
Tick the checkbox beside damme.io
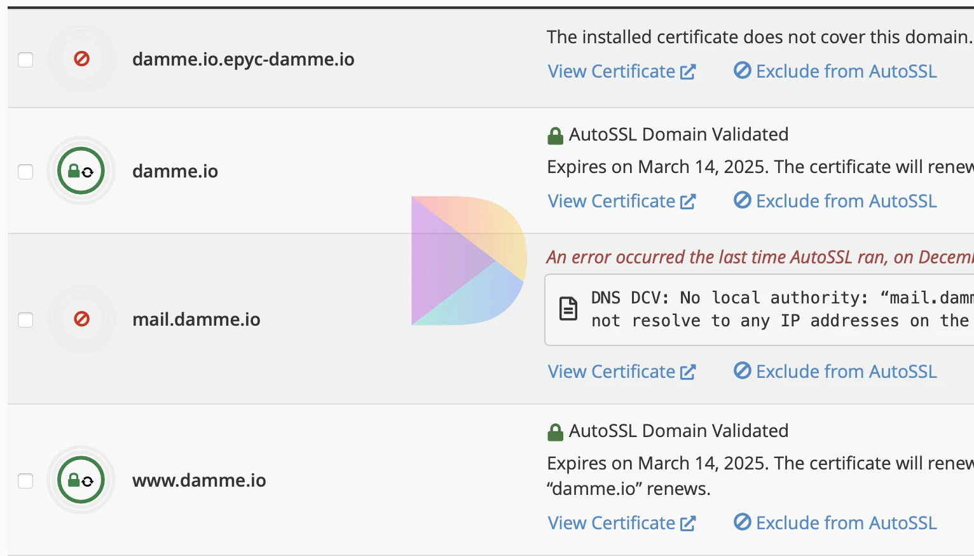pos(25,172)
